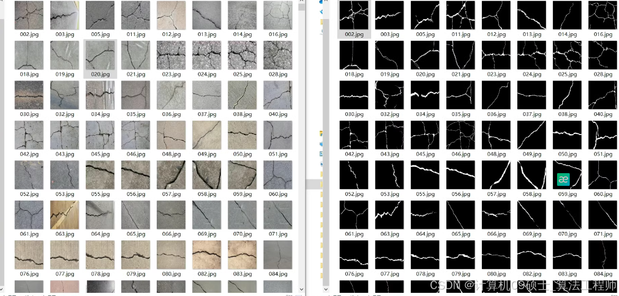Screen dimensions: 619x296
Task: Select wooden-toned photo 063.jpg in left window
Action: pos(65,214)
